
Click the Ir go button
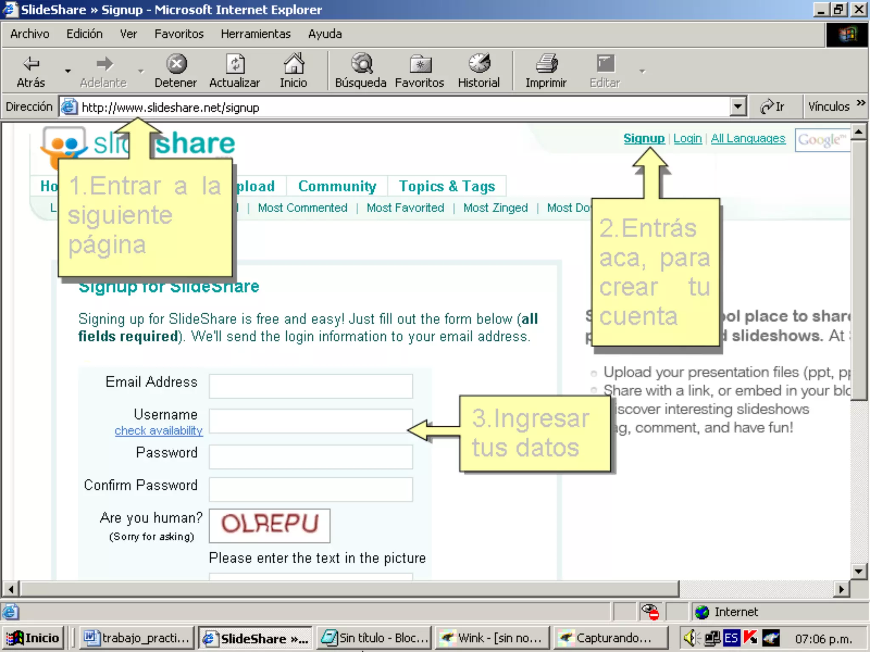coord(773,107)
